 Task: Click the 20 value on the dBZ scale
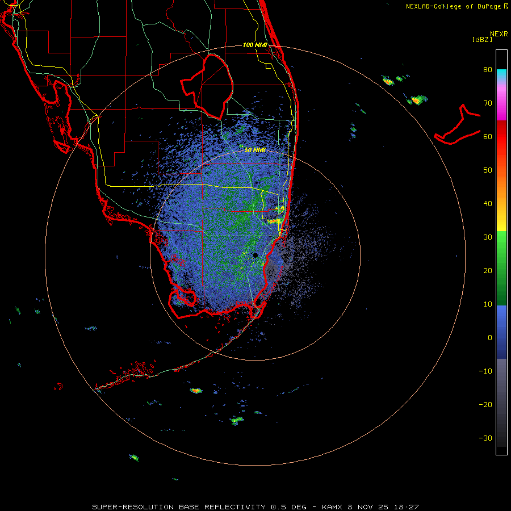coord(488,271)
